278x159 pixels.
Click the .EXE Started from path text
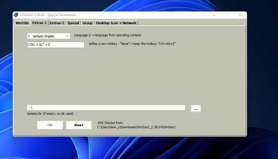(136, 127)
